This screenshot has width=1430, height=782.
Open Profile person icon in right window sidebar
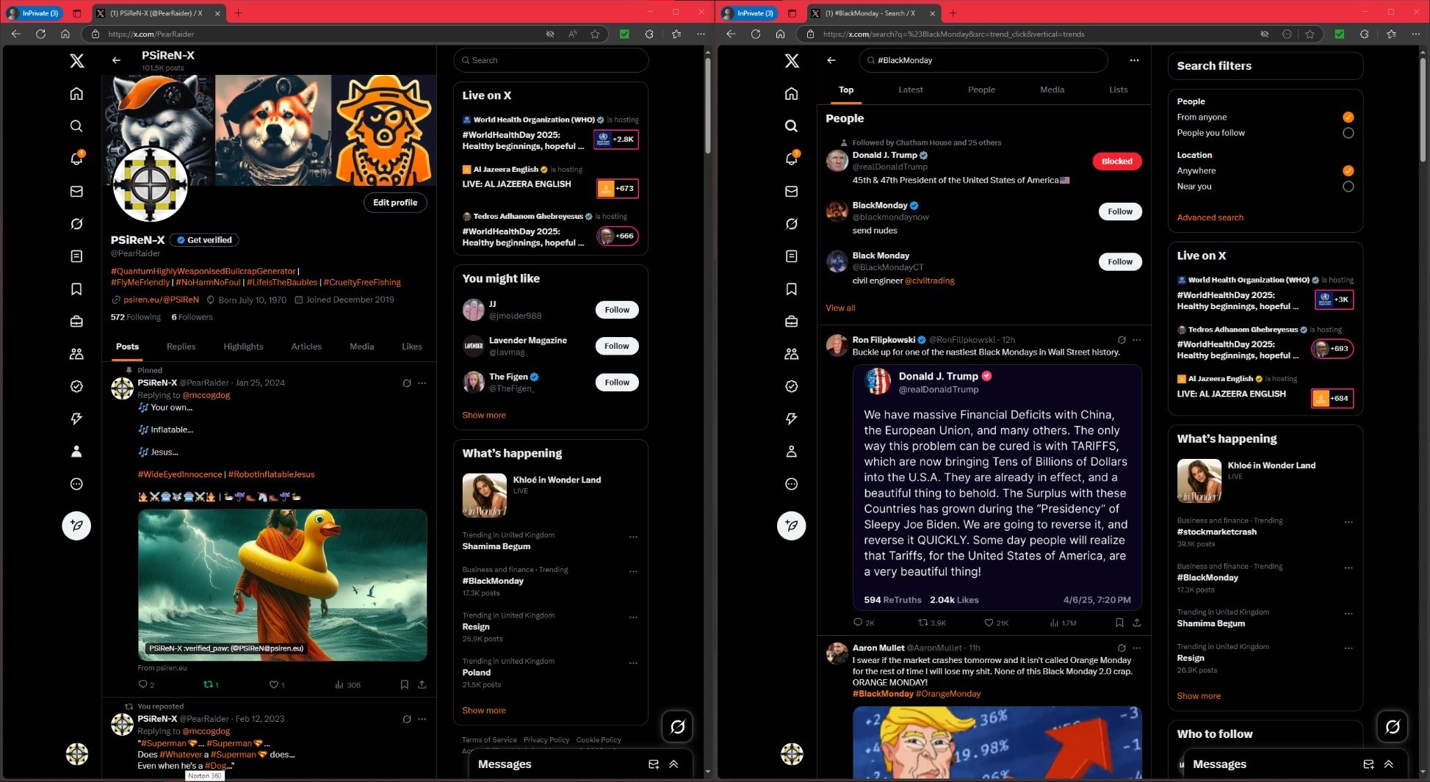tap(792, 451)
